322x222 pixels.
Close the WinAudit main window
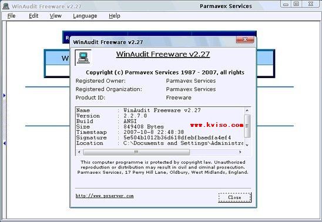(311, 4)
